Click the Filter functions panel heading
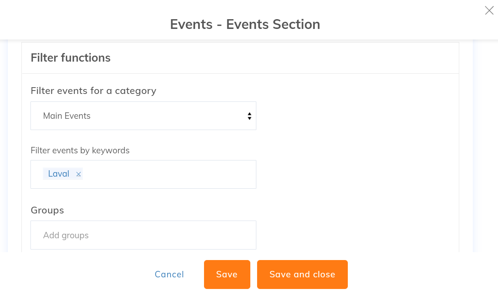Screen dimensions: 498x298 coord(70,58)
